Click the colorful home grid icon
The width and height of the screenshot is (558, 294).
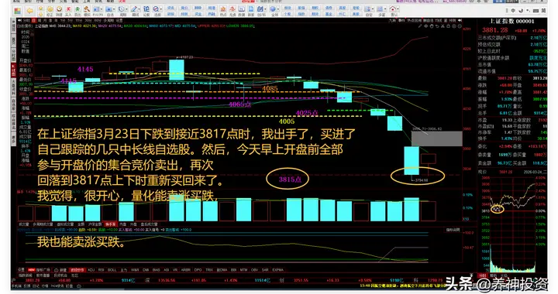pyautogui.click(x=17, y=11)
